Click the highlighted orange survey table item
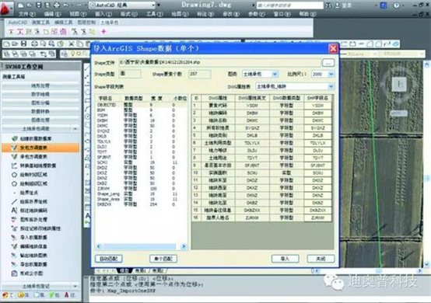The width and height of the screenshot is (431, 303). pyautogui.click(x=40, y=148)
